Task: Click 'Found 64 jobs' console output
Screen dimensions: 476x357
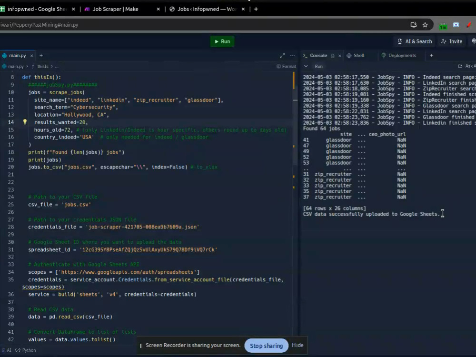Action: coord(321,129)
